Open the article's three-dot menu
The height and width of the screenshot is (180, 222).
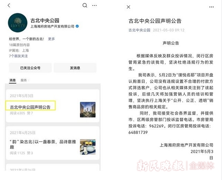tap(211, 7)
